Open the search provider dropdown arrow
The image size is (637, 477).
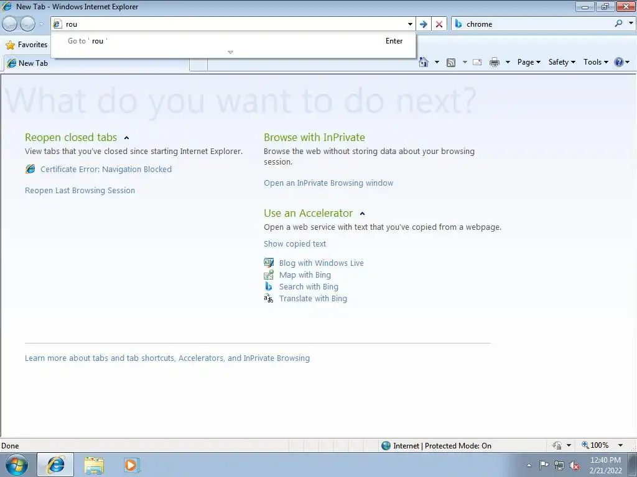pyautogui.click(x=631, y=24)
